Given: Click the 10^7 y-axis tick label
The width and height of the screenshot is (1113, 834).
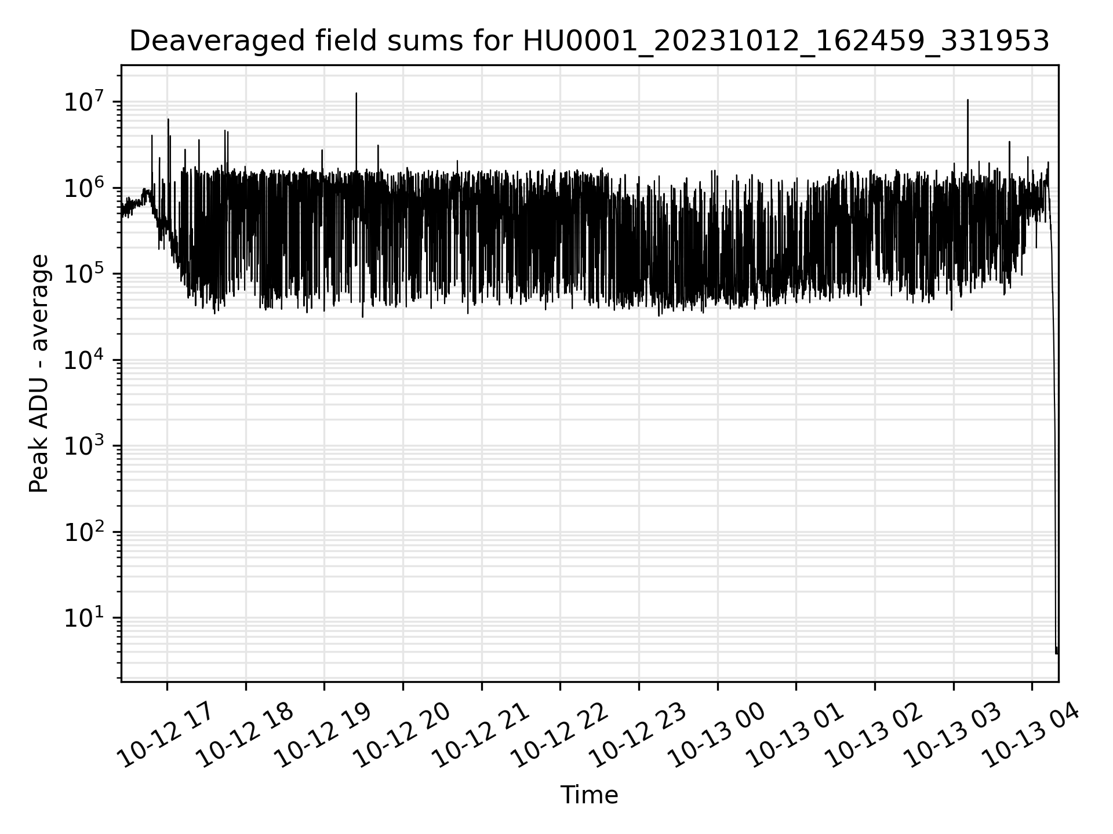Looking at the screenshot, I should coord(85,101).
